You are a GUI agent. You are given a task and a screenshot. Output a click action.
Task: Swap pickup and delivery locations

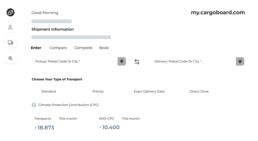[137, 62]
